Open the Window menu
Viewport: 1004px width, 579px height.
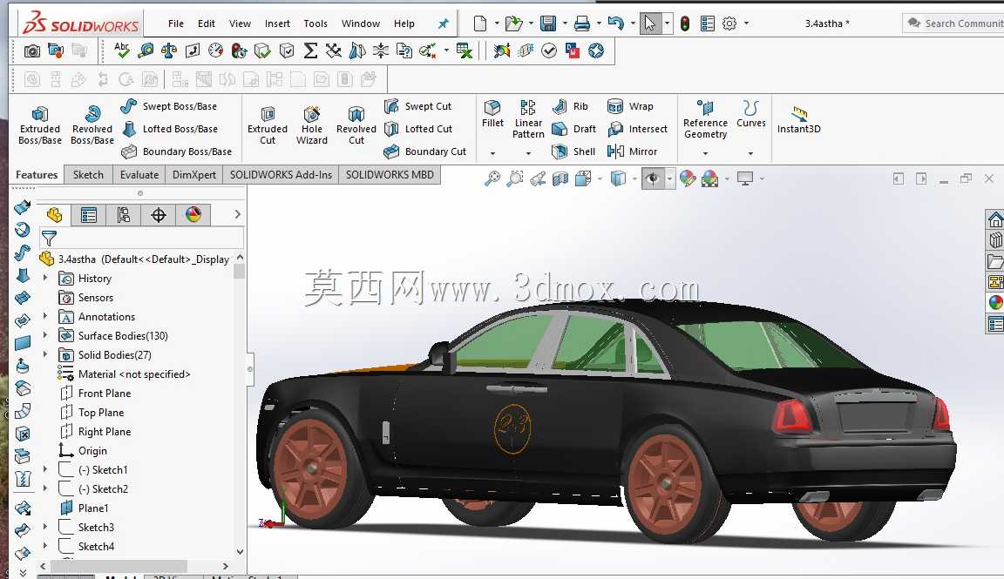coord(361,24)
